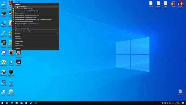Select Копировать in the context menu

pyautogui.click(x=35, y=39)
